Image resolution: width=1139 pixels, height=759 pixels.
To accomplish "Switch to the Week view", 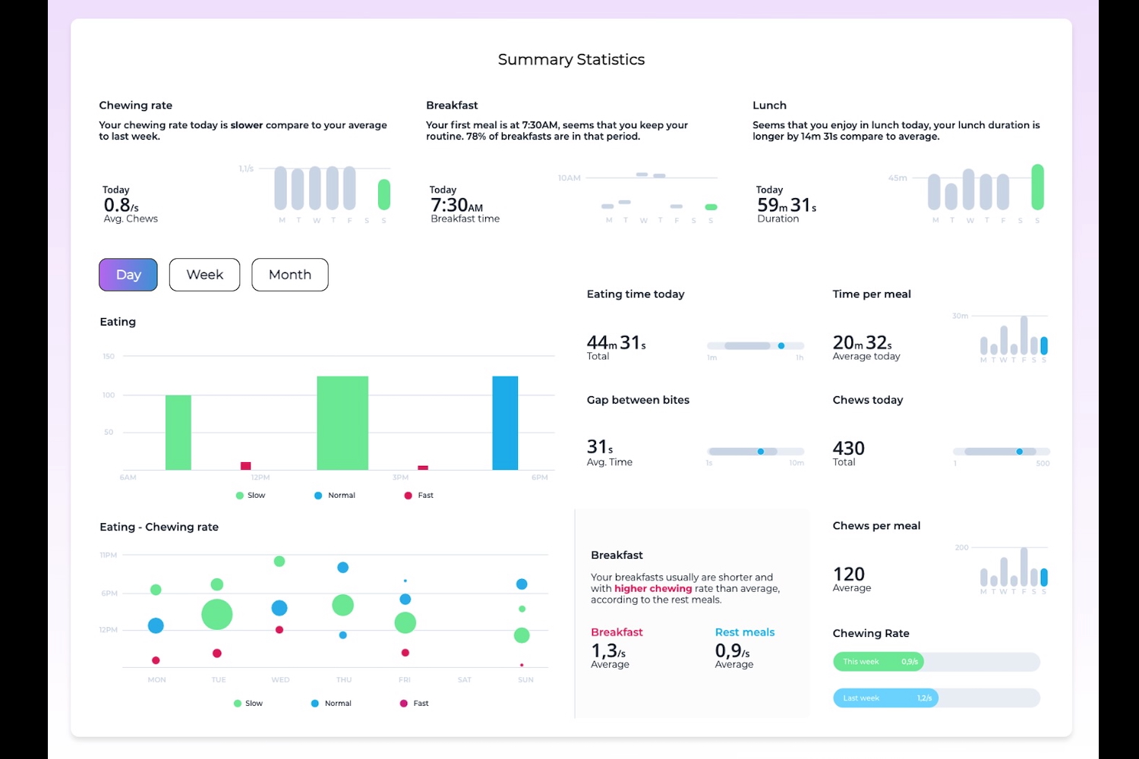I will point(204,275).
